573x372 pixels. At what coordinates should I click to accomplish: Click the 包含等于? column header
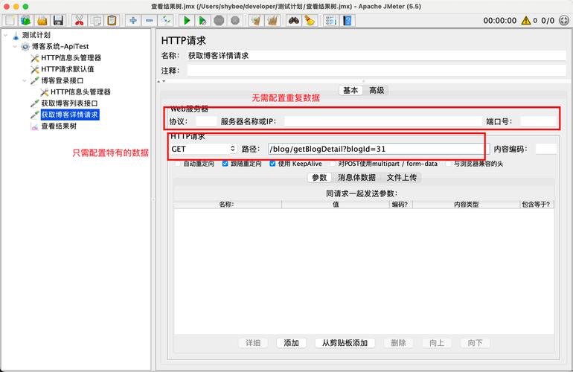click(x=537, y=205)
